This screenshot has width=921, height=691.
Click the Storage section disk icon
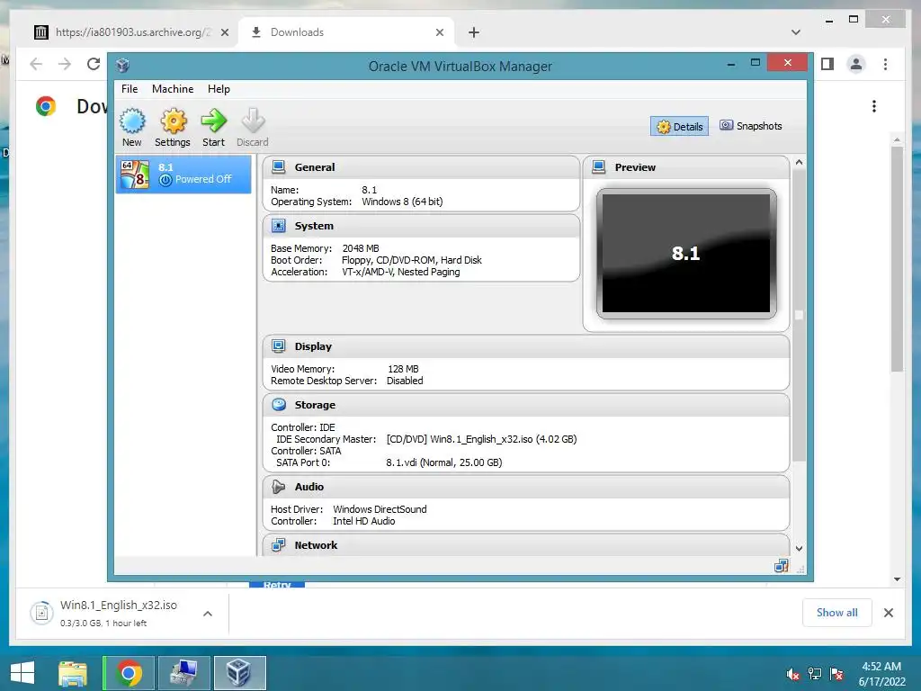pos(279,405)
